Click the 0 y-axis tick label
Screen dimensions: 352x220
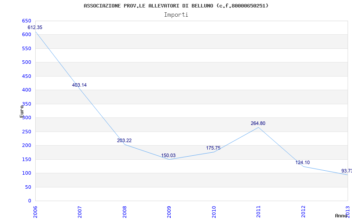point(29,201)
